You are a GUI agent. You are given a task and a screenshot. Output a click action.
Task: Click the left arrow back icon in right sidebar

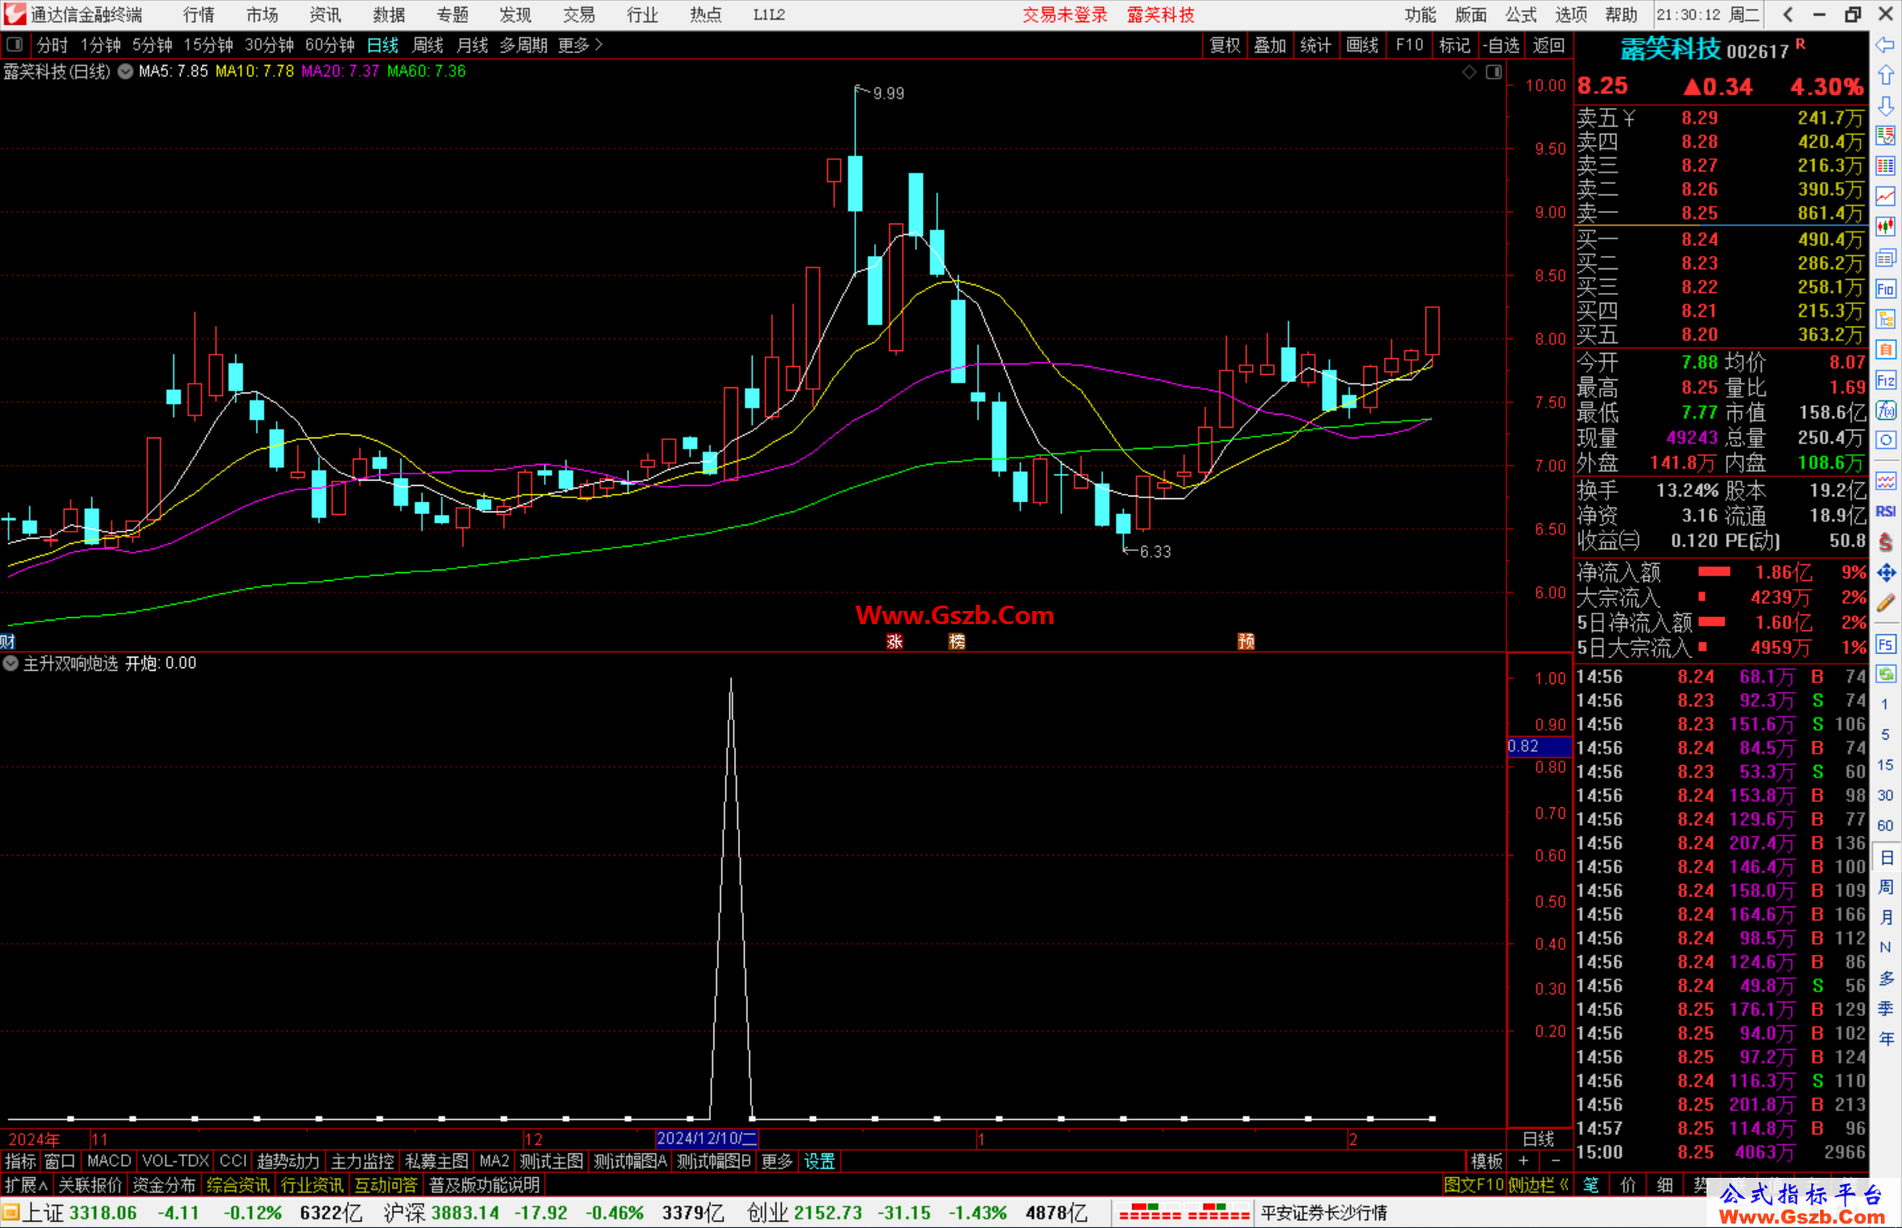click(1885, 44)
